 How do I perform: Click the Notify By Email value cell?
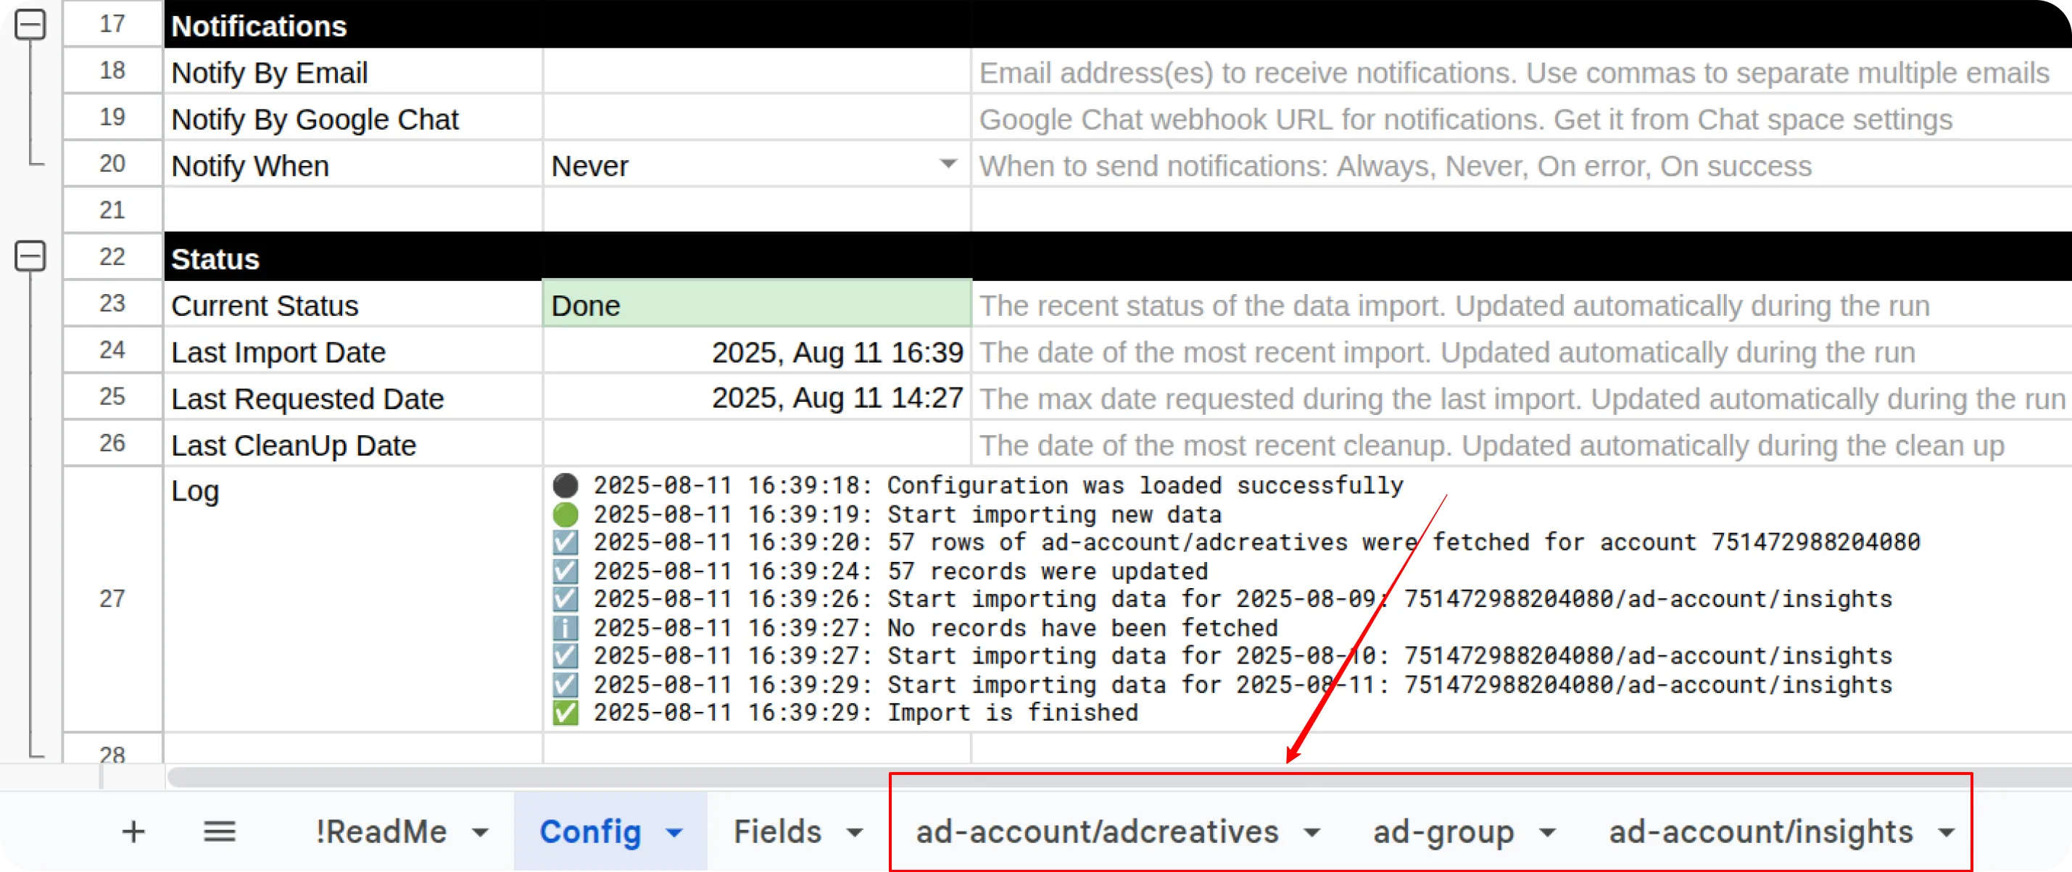pyautogui.click(x=757, y=72)
